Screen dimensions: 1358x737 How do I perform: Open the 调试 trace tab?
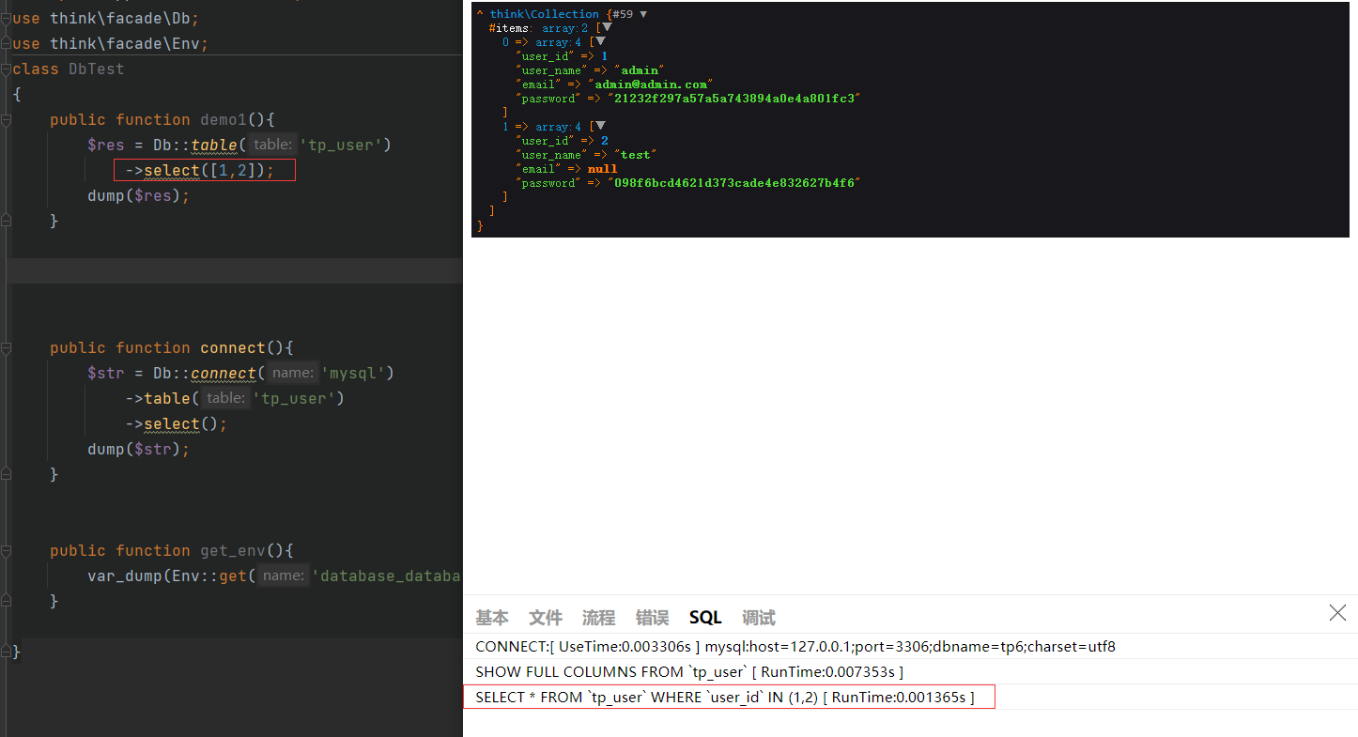pos(759,618)
